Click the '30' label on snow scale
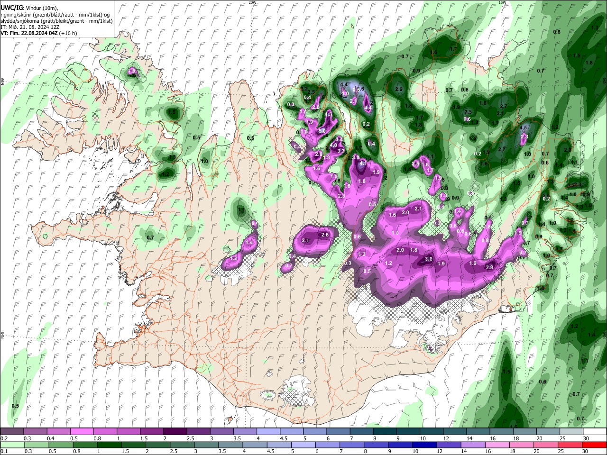The width and height of the screenshot is (607, 455). [586, 438]
